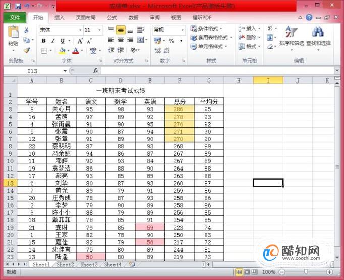Click accounting number format icon
This screenshot has height=280, width=344.
click(157, 41)
